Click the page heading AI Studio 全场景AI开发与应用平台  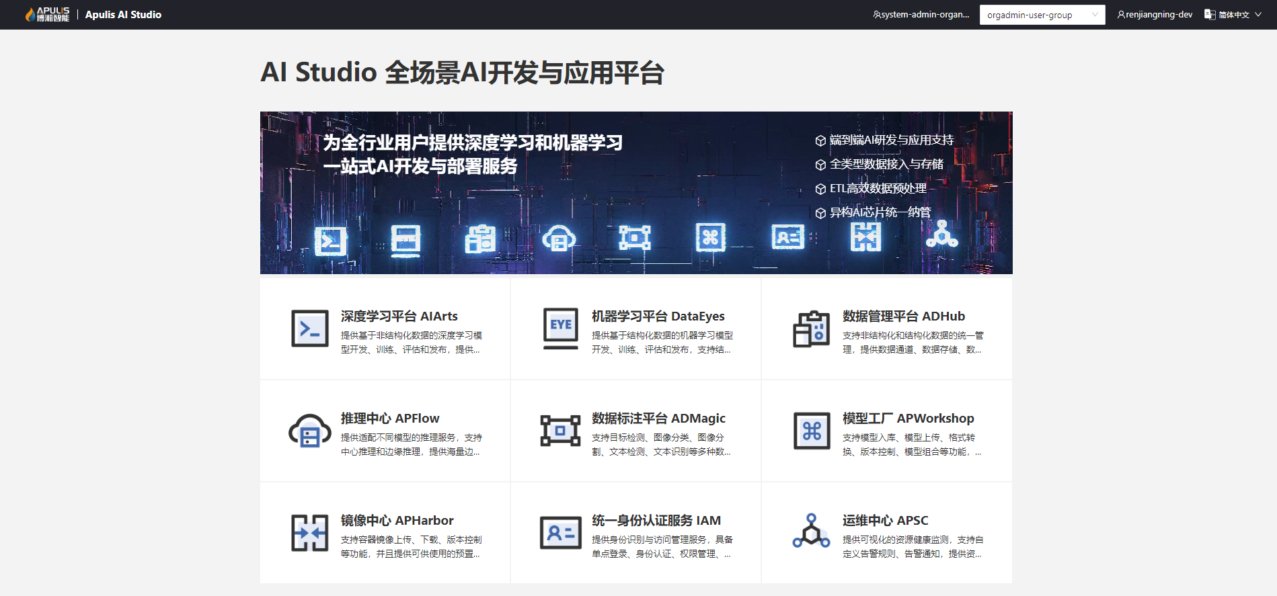pyautogui.click(x=463, y=72)
